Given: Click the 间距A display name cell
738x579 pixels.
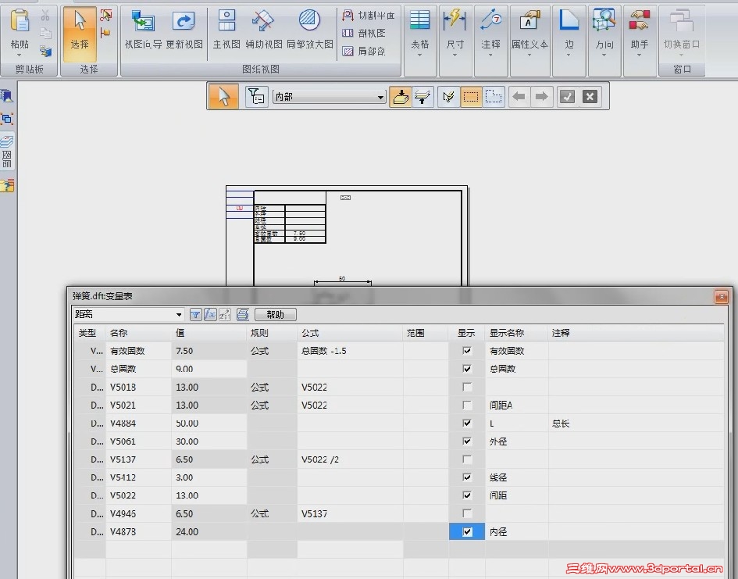Looking at the screenshot, I should 516,406.
